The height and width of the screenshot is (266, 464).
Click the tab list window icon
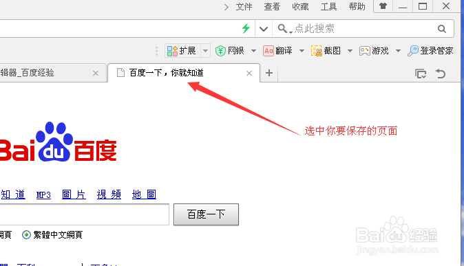[421, 74]
